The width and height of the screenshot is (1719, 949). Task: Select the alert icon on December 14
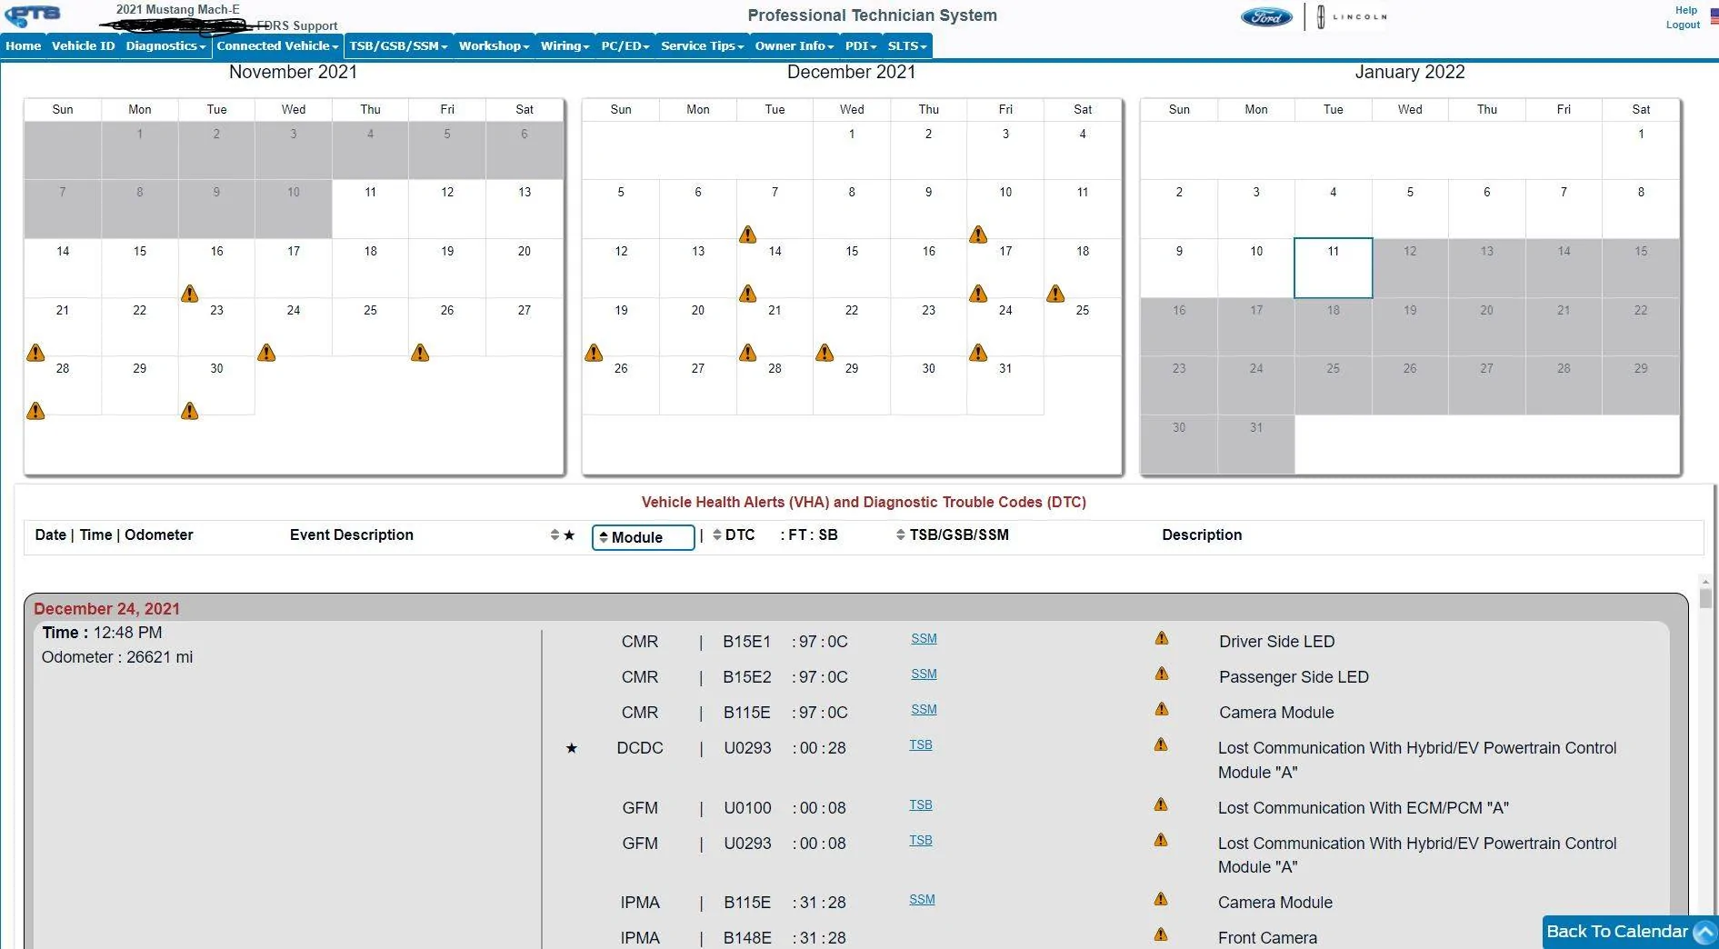(x=747, y=294)
